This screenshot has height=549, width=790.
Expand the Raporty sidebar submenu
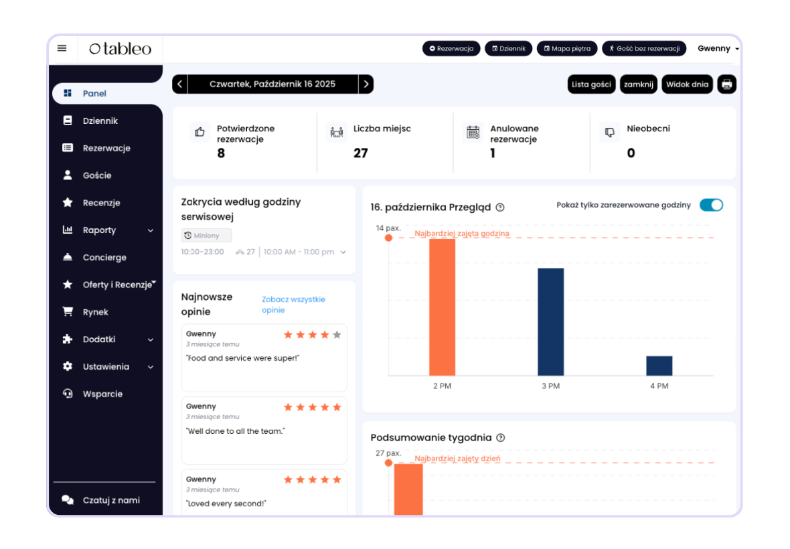[151, 230]
